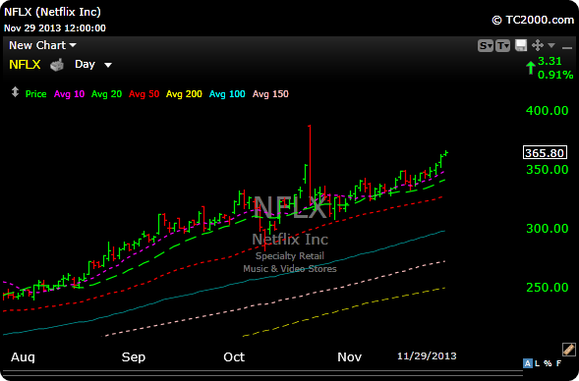The height and width of the screenshot is (381, 579).
Task: Click the Avg 10 magenta legend label
Action: point(69,94)
